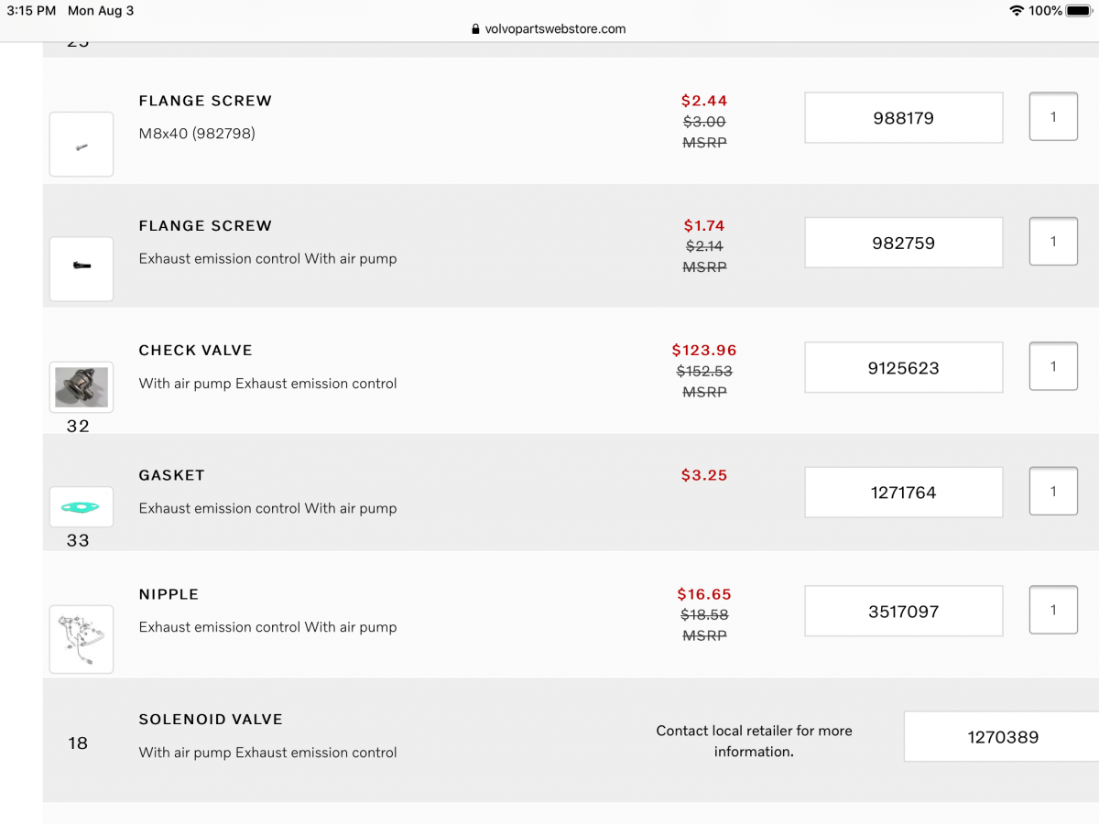
Task: View the nipple diagram thumbnail
Action: point(82,638)
